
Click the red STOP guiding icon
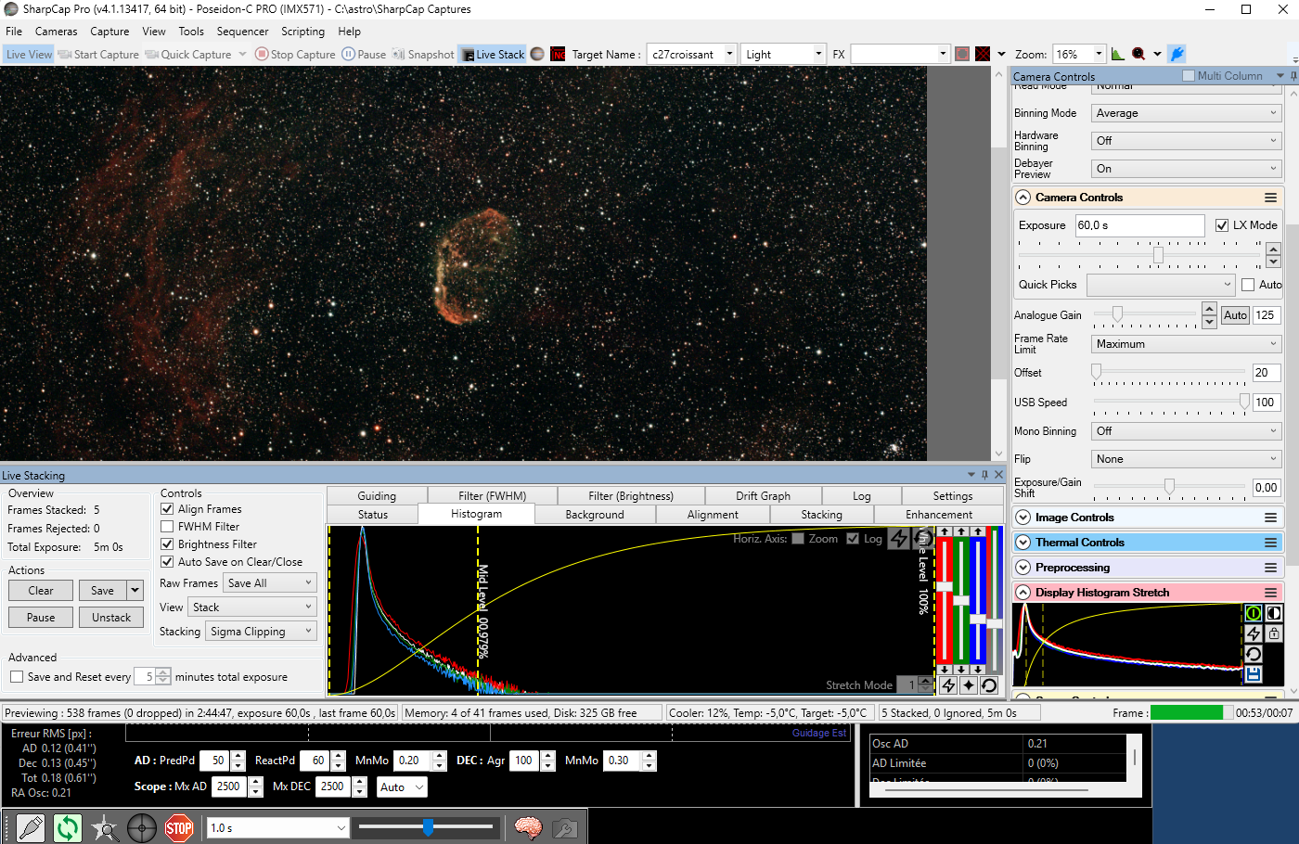pos(179,827)
